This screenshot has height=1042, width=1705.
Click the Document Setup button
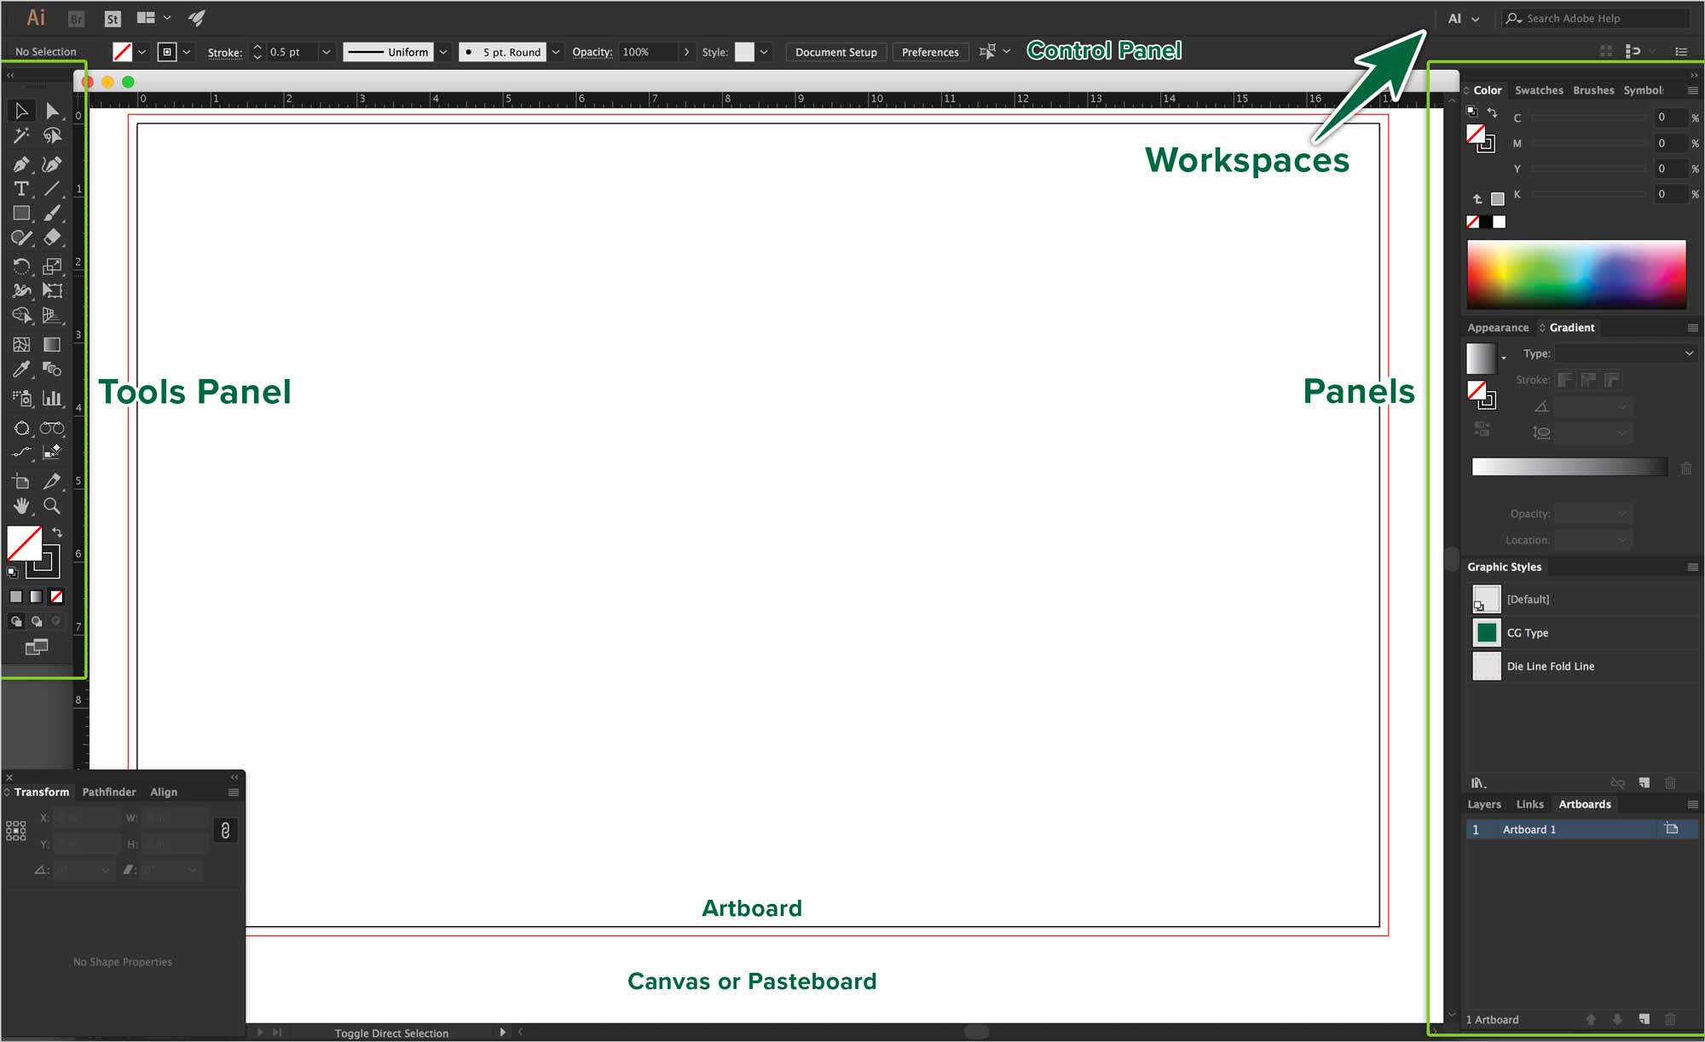836,51
